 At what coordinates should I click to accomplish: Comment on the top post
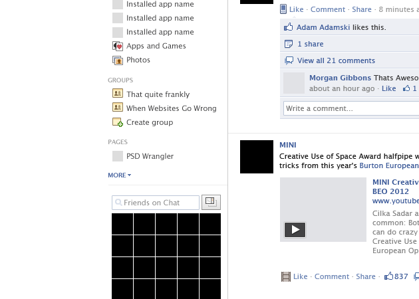[328, 9]
